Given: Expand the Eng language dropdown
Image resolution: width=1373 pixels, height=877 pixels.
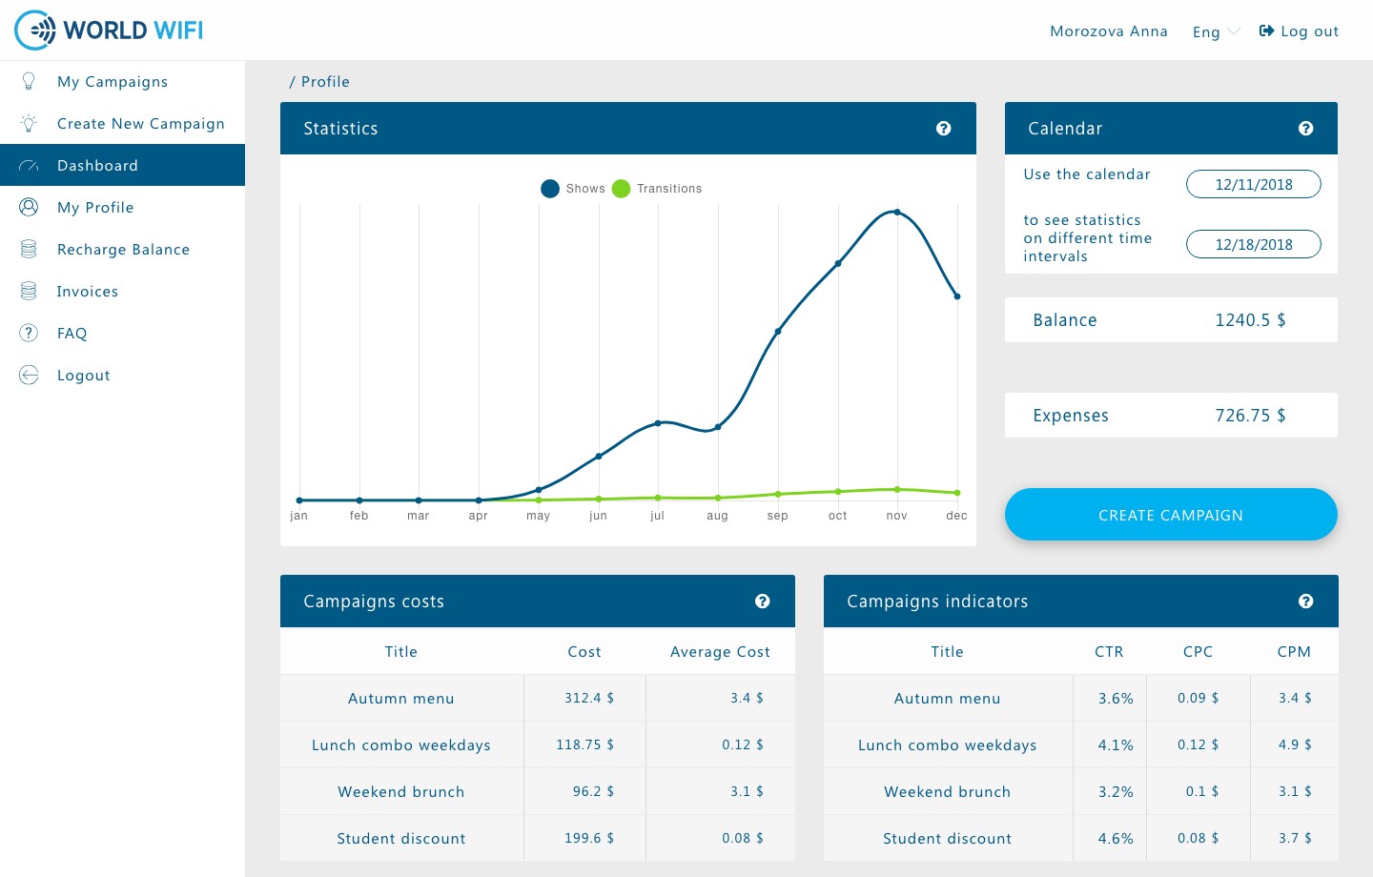Looking at the screenshot, I should click(x=1217, y=31).
